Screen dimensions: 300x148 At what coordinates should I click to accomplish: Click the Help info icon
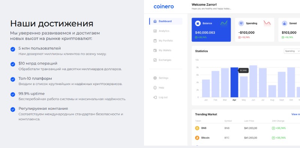(155, 88)
